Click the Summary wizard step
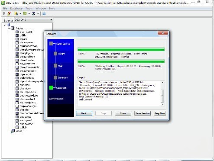214x161 pixels. [x=63, y=77]
